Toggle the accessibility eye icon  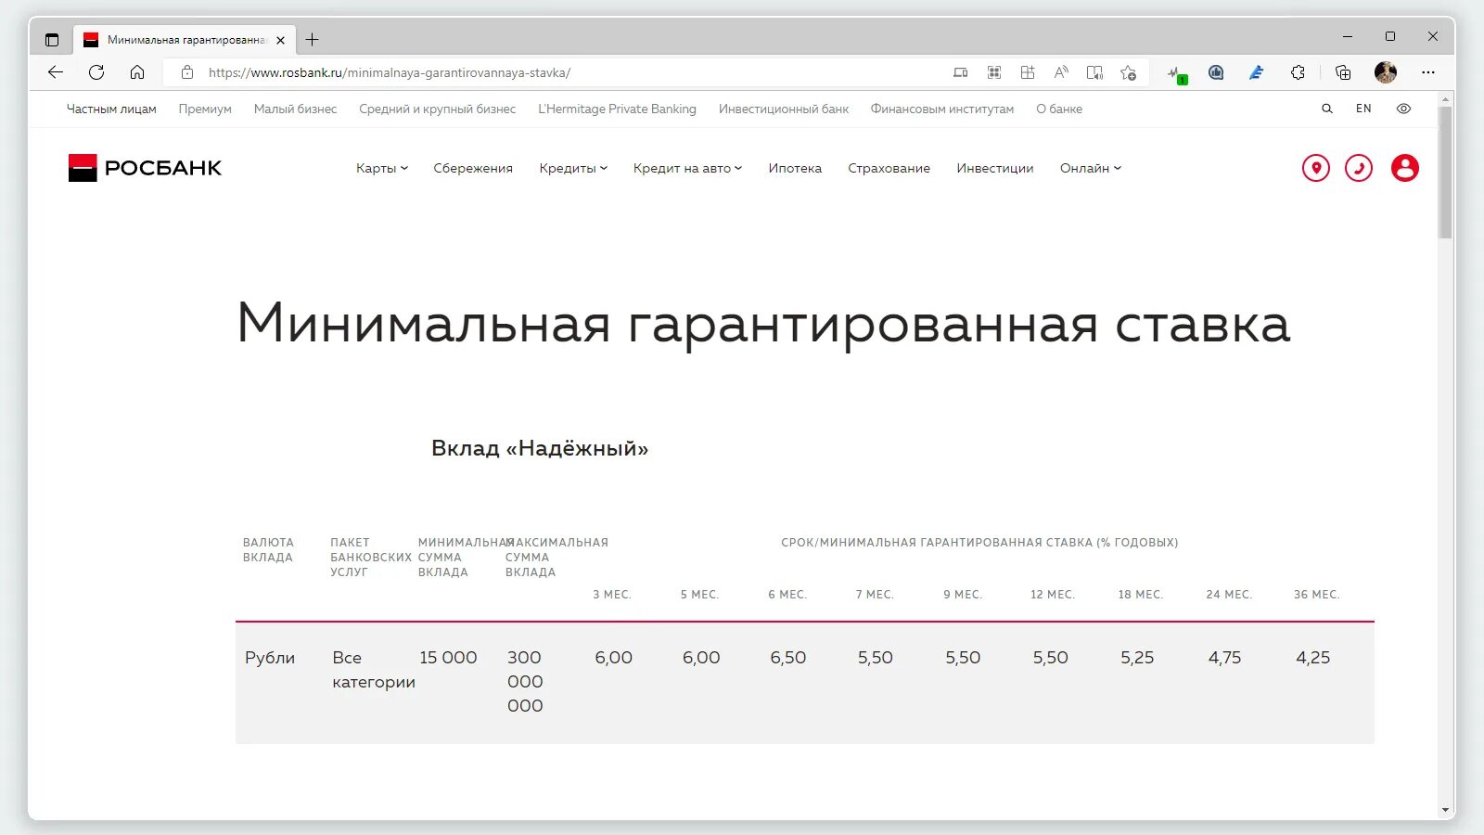pyautogui.click(x=1403, y=109)
